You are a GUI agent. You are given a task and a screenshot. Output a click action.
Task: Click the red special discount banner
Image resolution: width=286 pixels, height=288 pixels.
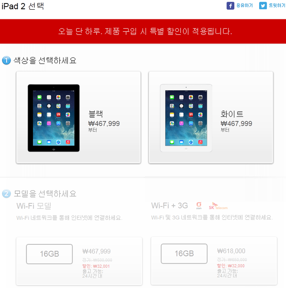click(143, 31)
